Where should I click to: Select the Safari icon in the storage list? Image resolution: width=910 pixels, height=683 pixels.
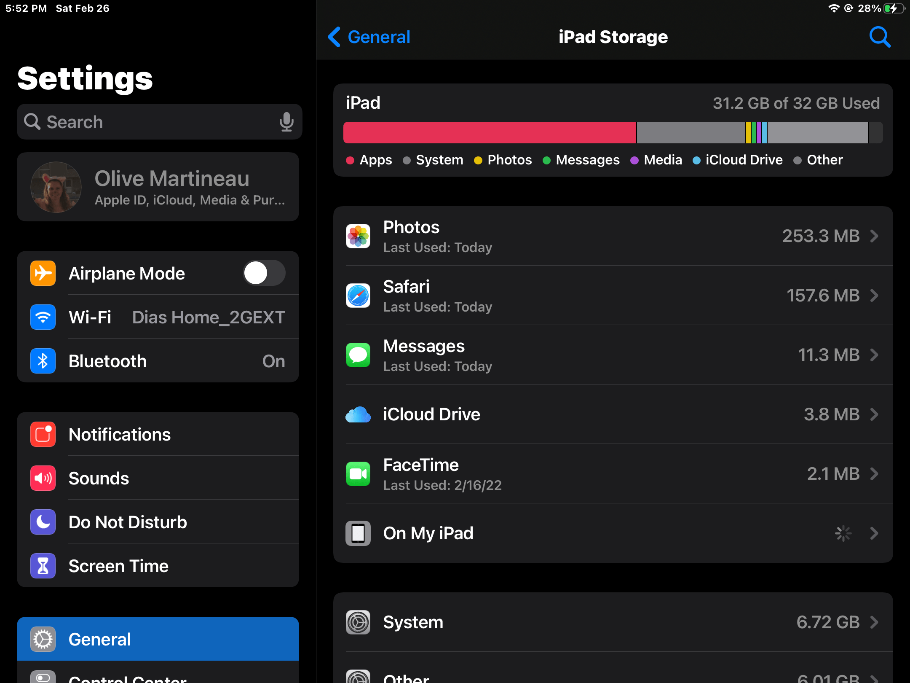click(x=358, y=296)
